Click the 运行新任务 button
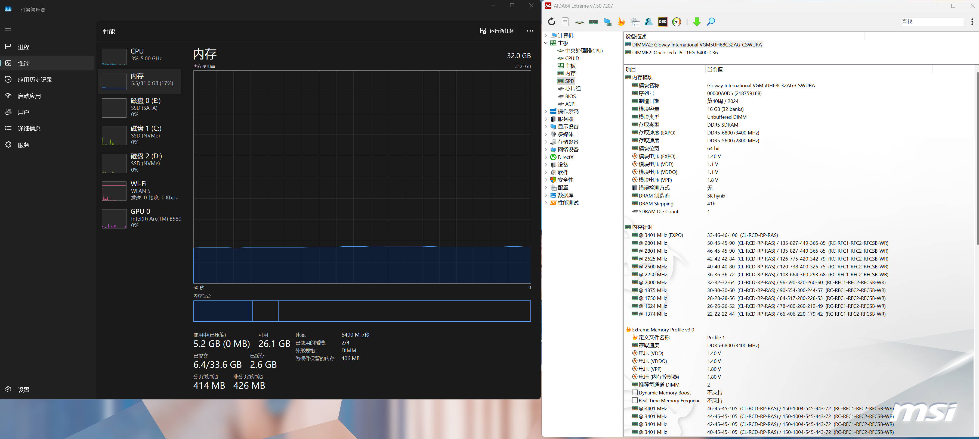Image resolution: width=979 pixels, height=439 pixels. tap(497, 31)
